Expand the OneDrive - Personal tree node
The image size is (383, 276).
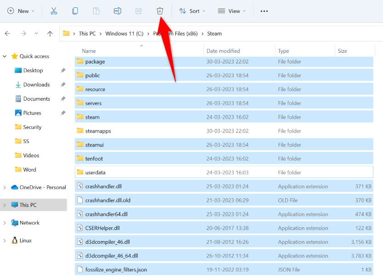click(5, 187)
